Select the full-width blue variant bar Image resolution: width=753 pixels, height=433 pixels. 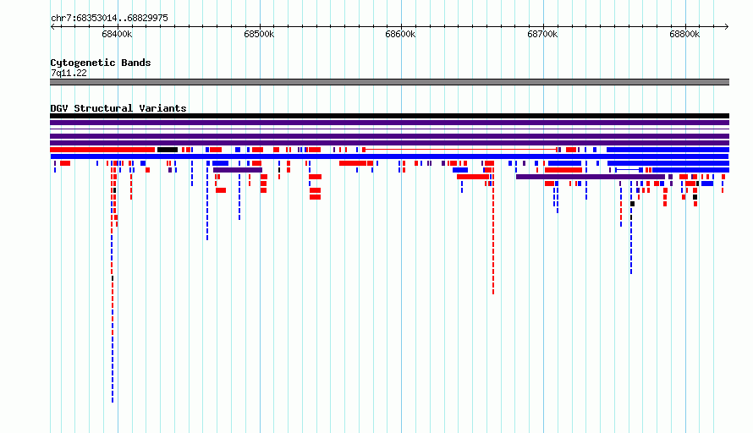(389, 156)
